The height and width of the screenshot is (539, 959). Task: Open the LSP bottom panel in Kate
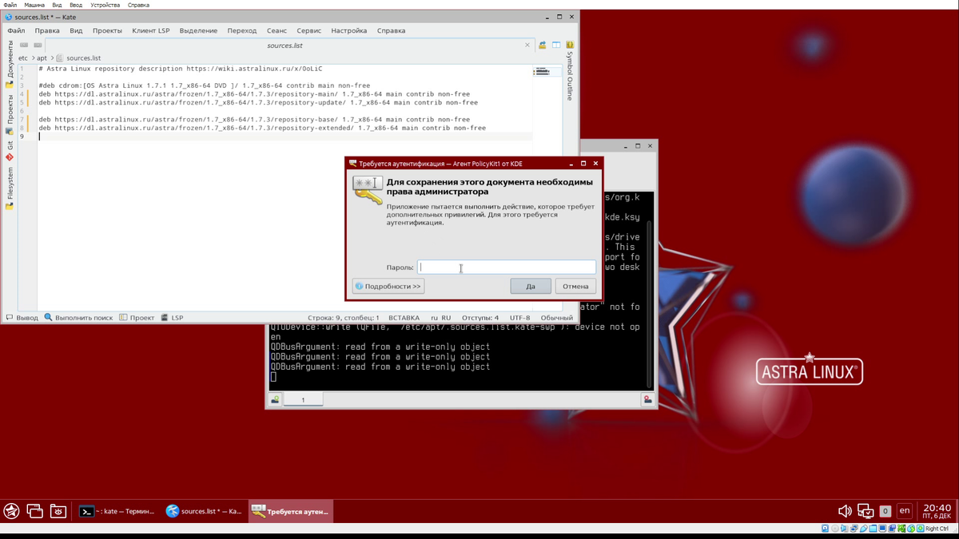tap(173, 318)
